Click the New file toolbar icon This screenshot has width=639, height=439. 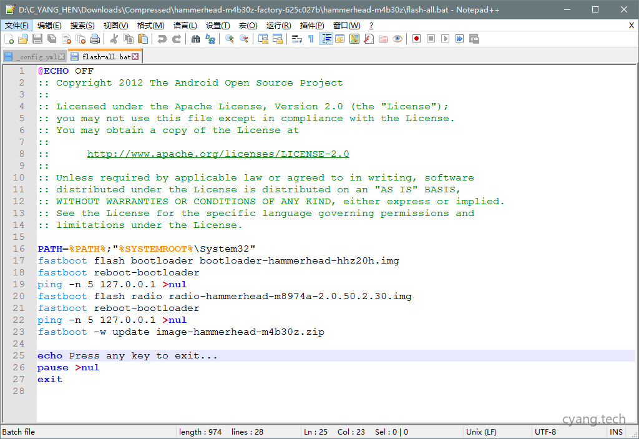point(9,39)
